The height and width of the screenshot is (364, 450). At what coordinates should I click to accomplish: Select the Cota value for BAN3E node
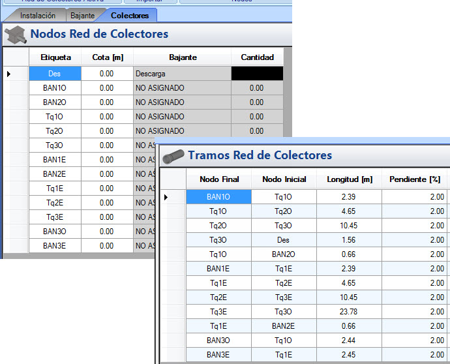point(107,246)
